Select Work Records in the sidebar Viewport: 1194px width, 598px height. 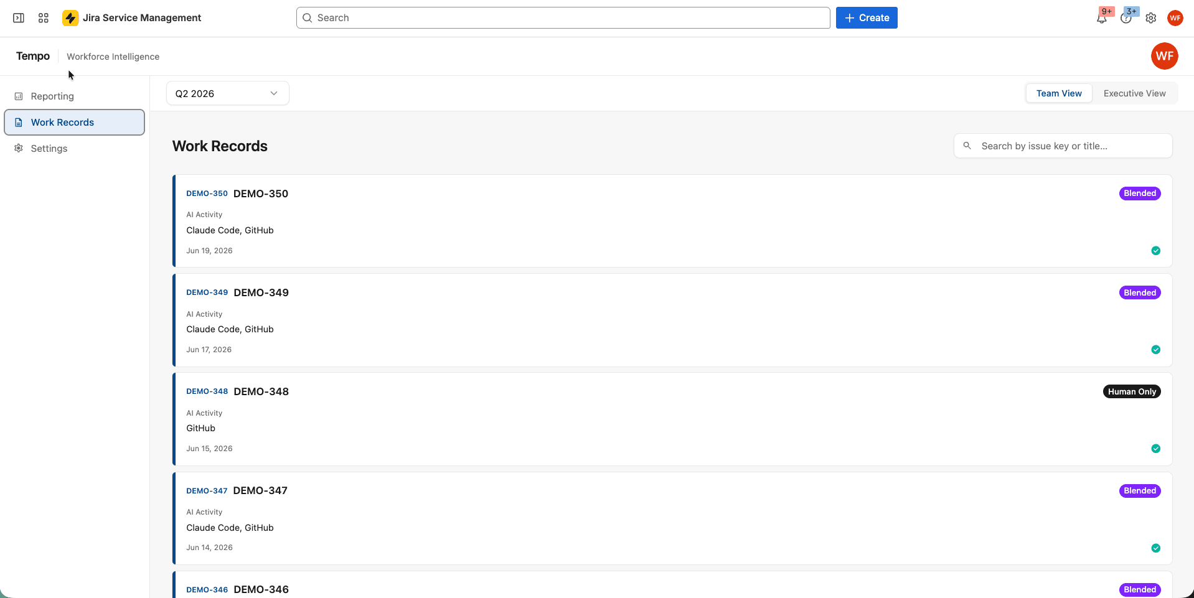pos(75,123)
